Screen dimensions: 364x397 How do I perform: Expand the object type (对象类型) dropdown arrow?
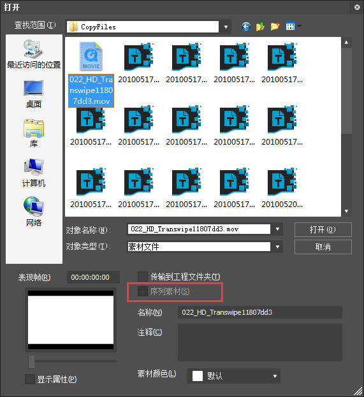coord(277,247)
